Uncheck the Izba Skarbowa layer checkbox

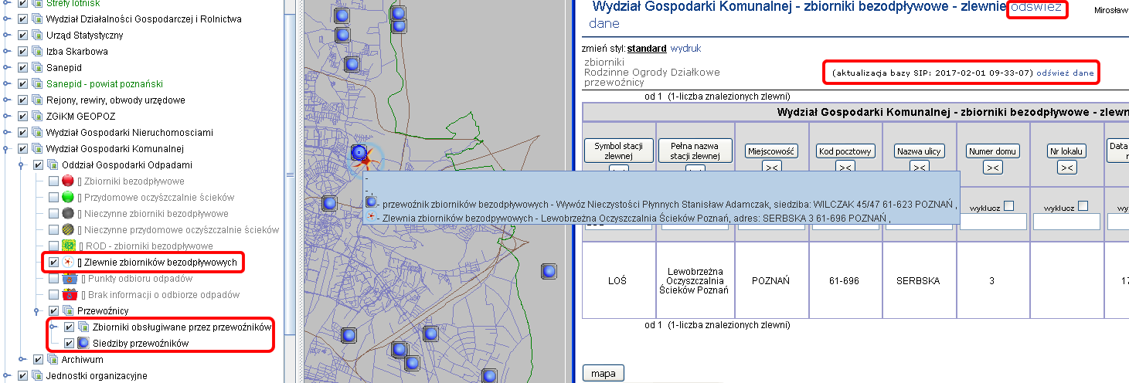click(22, 52)
